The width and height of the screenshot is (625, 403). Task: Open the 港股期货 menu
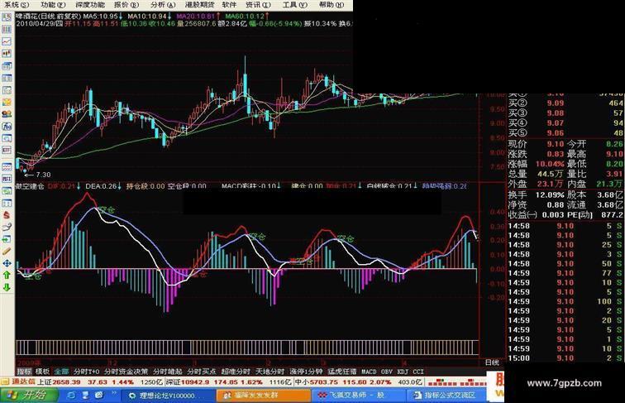(200, 5)
